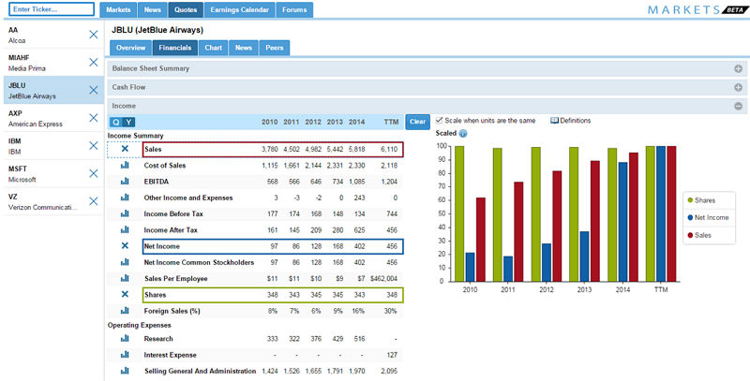Click the $462,004 Sales Per Employee value
Viewport: 750px width, 381px height.
pos(383,278)
